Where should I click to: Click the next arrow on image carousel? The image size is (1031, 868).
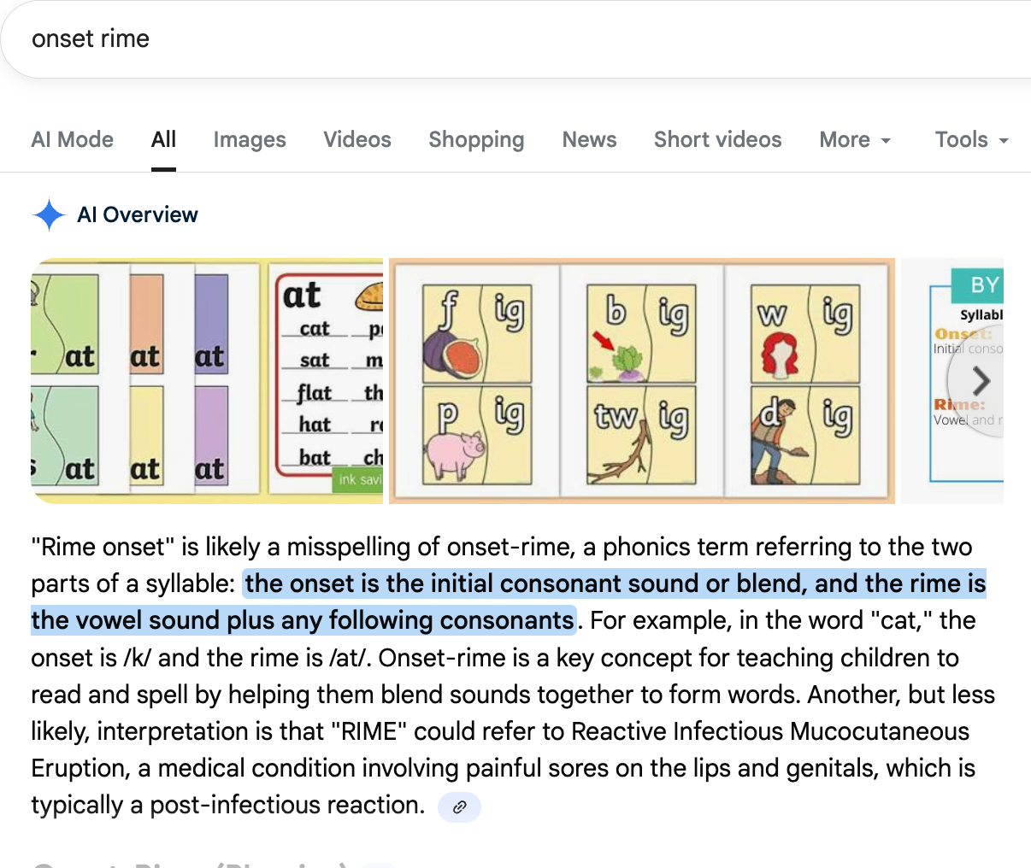[x=981, y=381]
